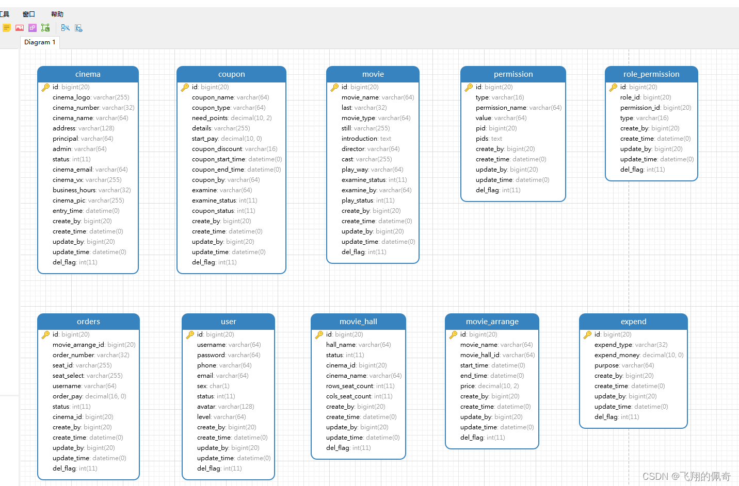Image resolution: width=739 pixels, height=486 pixels.
Task: Click the permission_name field in permission table
Action: [519, 108]
